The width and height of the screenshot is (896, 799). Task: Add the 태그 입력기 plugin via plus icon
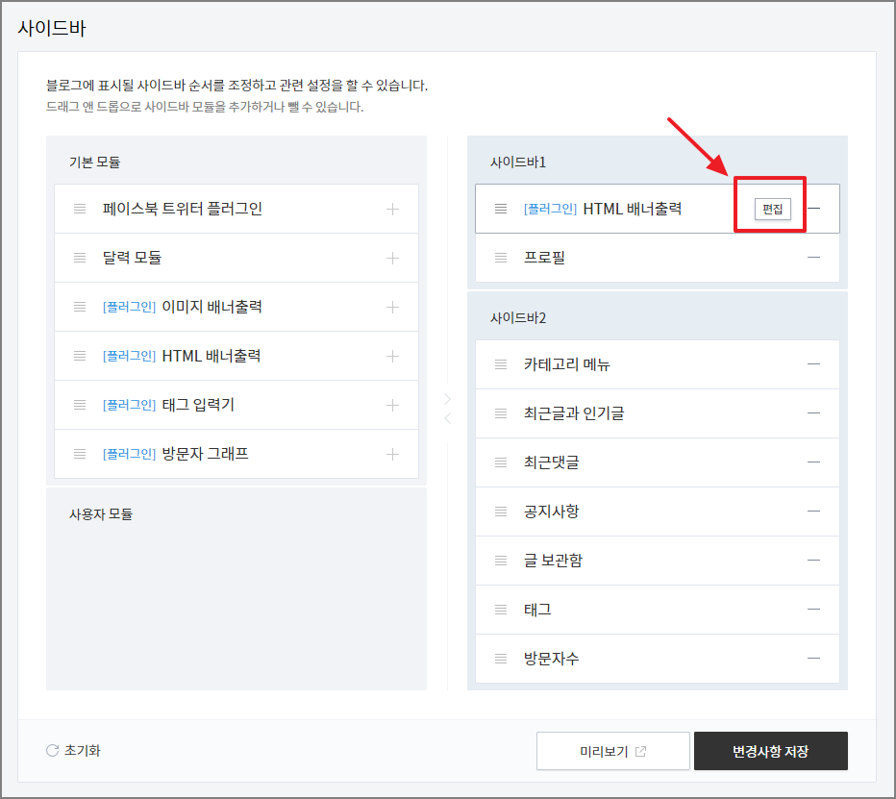[x=392, y=405]
